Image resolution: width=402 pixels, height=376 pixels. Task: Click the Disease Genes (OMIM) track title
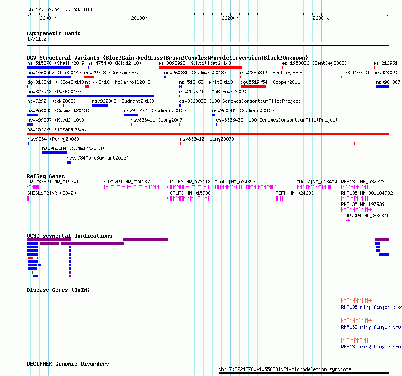pos(58,290)
